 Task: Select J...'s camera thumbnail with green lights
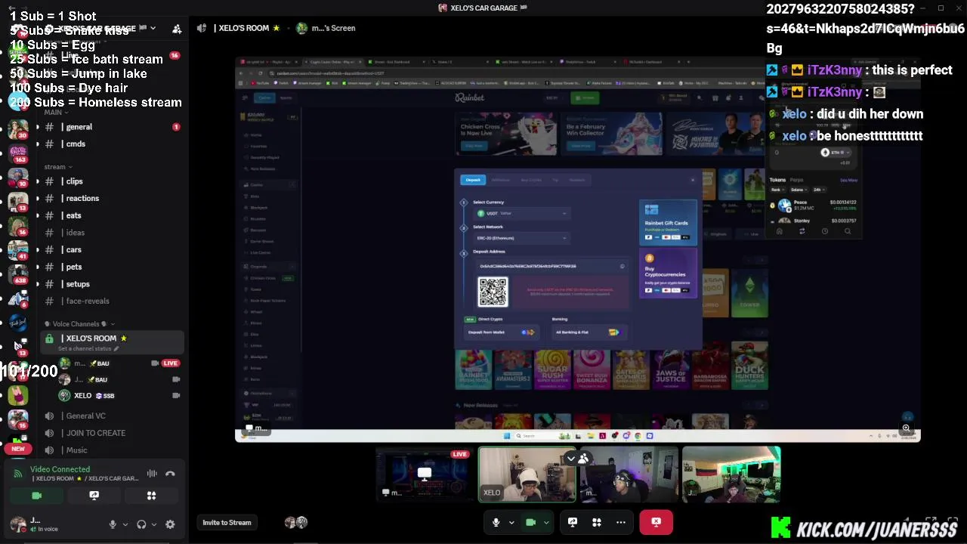click(x=731, y=474)
